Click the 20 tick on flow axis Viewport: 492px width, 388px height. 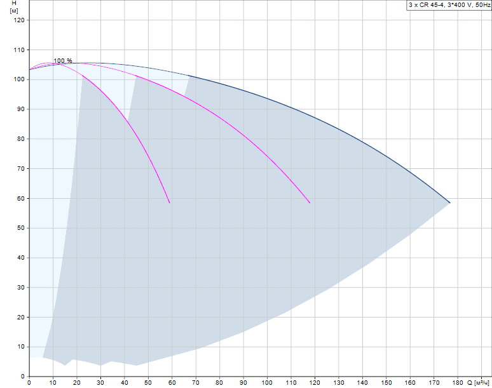tap(76, 383)
